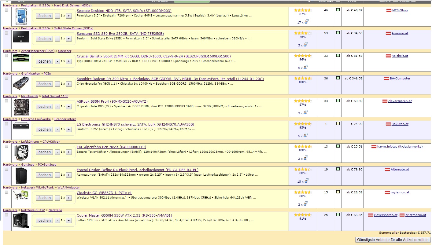Increase quantity of EKL Alpenföhn Ben Nevis
This screenshot has height=245, width=432.
[69, 152]
